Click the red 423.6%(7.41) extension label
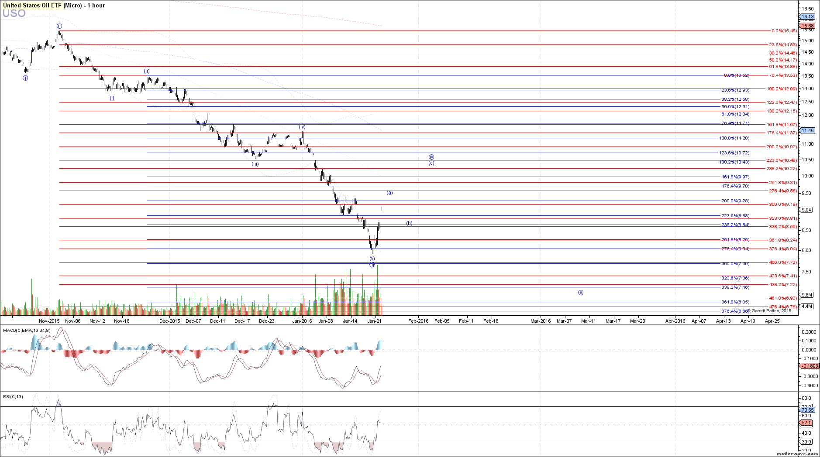This screenshot has height=457, width=820. [783, 276]
